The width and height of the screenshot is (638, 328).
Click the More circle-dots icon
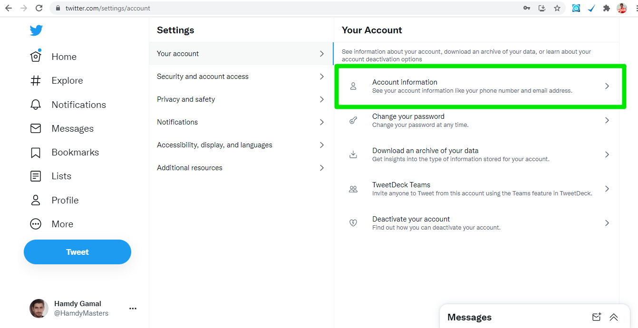point(36,224)
